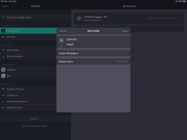Tap the SI avatar in Edit Profile

point(61,40)
